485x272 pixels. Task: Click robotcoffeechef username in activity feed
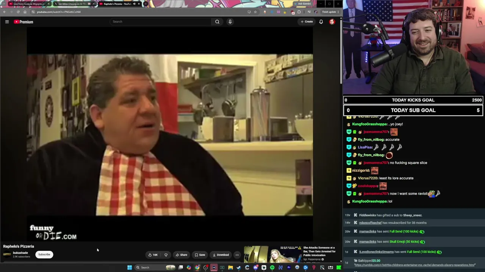tap(370, 223)
